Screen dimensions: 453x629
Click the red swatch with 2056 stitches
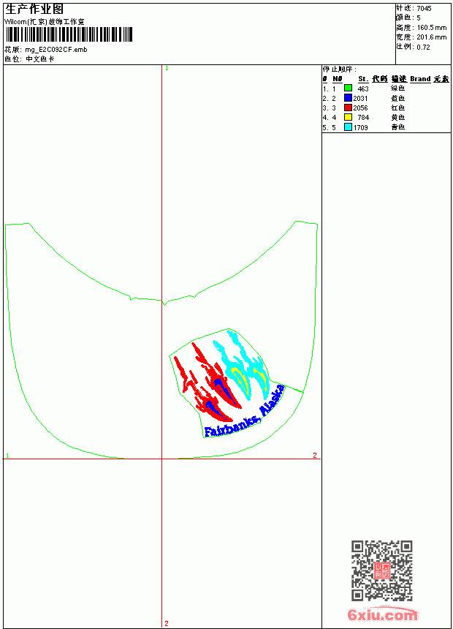tap(348, 108)
